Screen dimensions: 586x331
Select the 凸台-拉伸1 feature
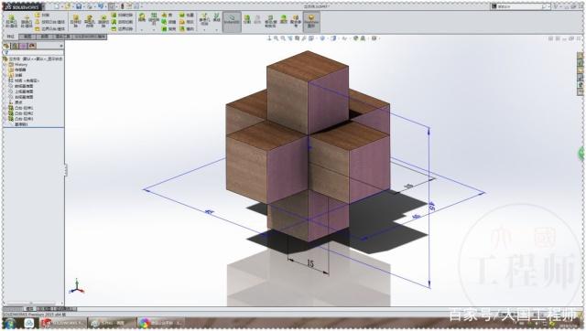[21, 108]
